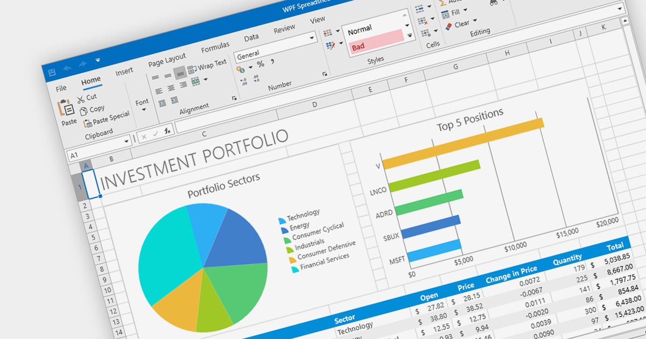Image resolution: width=646 pixels, height=339 pixels.
Task: Switch to the View tab
Action: [318, 20]
